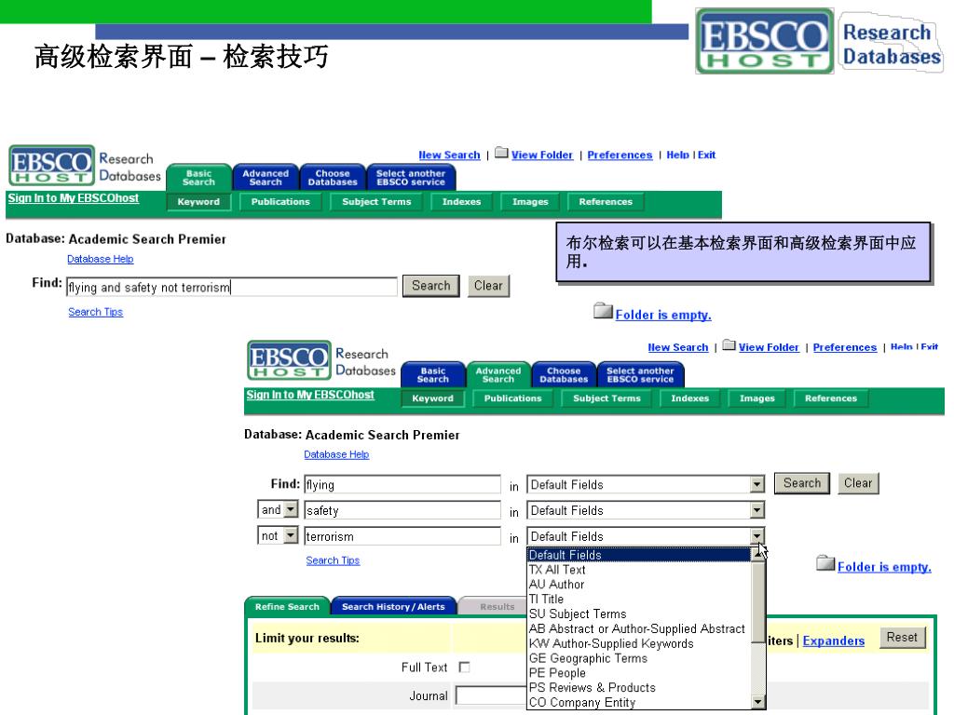
Task: Click folder icon next to upper Folder is empty
Action: (x=603, y=311)
